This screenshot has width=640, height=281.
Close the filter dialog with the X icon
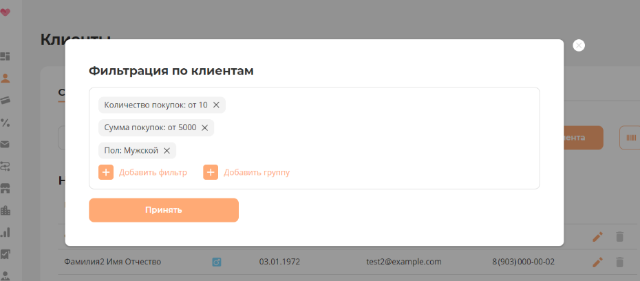point(579,45)
